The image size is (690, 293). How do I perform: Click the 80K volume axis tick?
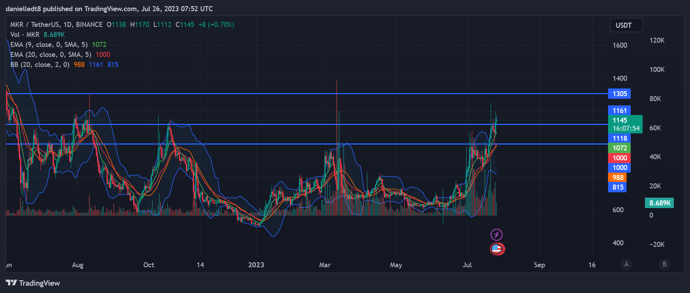tap(655, 99)
